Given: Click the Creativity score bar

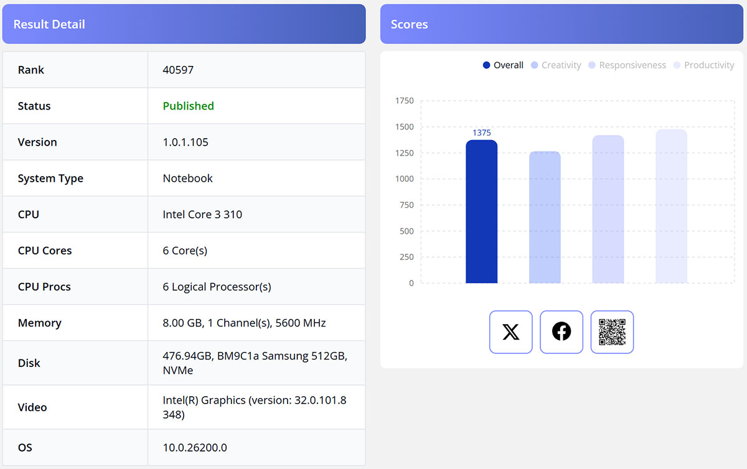Looking at the screenshot, I should [x=545, y=218].
